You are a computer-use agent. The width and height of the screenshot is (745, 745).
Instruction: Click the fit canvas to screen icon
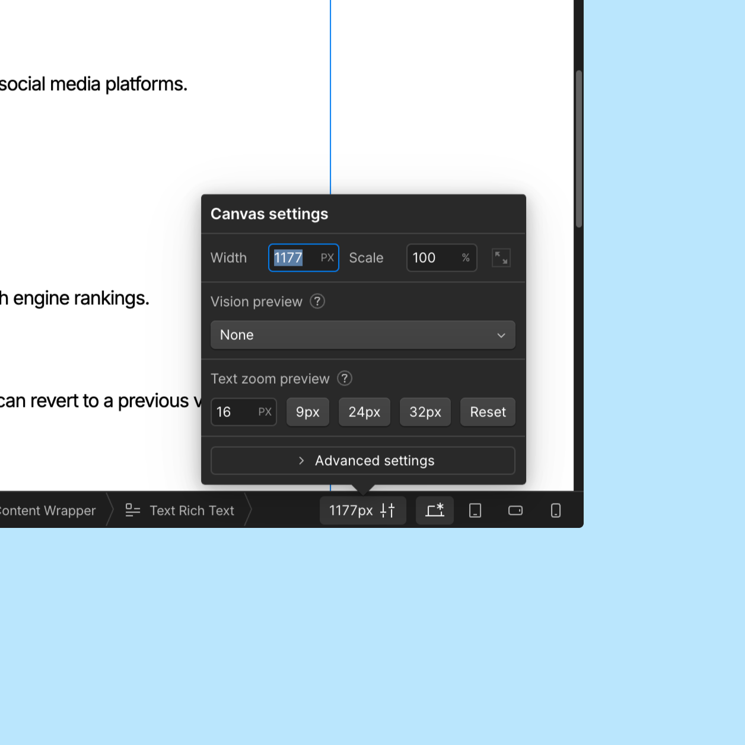501,258
